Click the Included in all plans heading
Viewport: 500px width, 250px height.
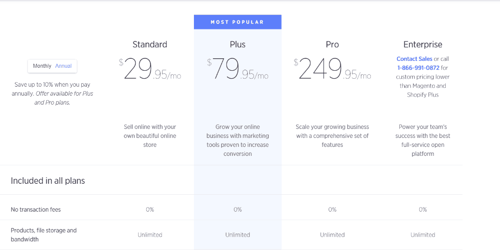(48, 181)
